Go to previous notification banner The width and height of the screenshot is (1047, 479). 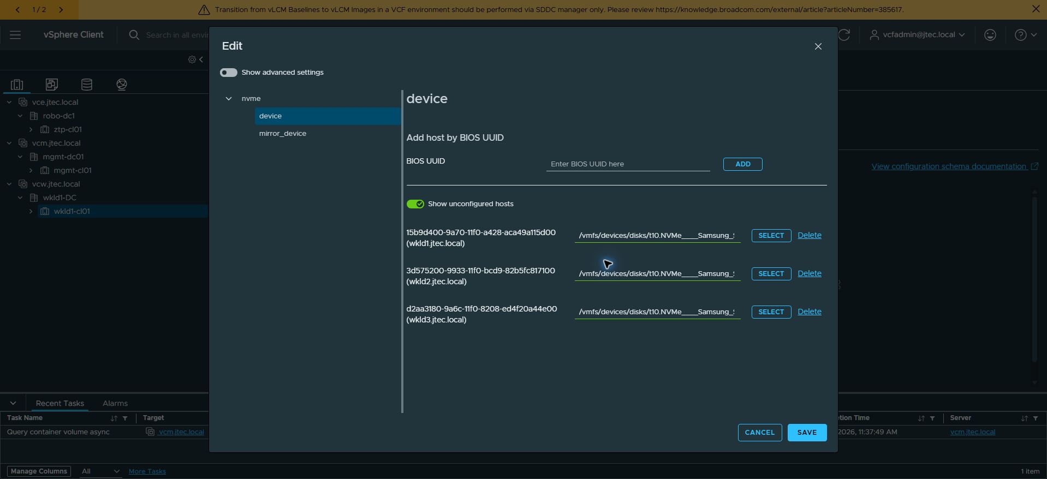pyautogui.click(x=17, y=10)
